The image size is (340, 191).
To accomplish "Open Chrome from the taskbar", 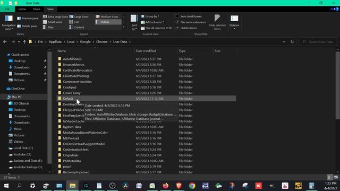I will (x=192, y=186).
